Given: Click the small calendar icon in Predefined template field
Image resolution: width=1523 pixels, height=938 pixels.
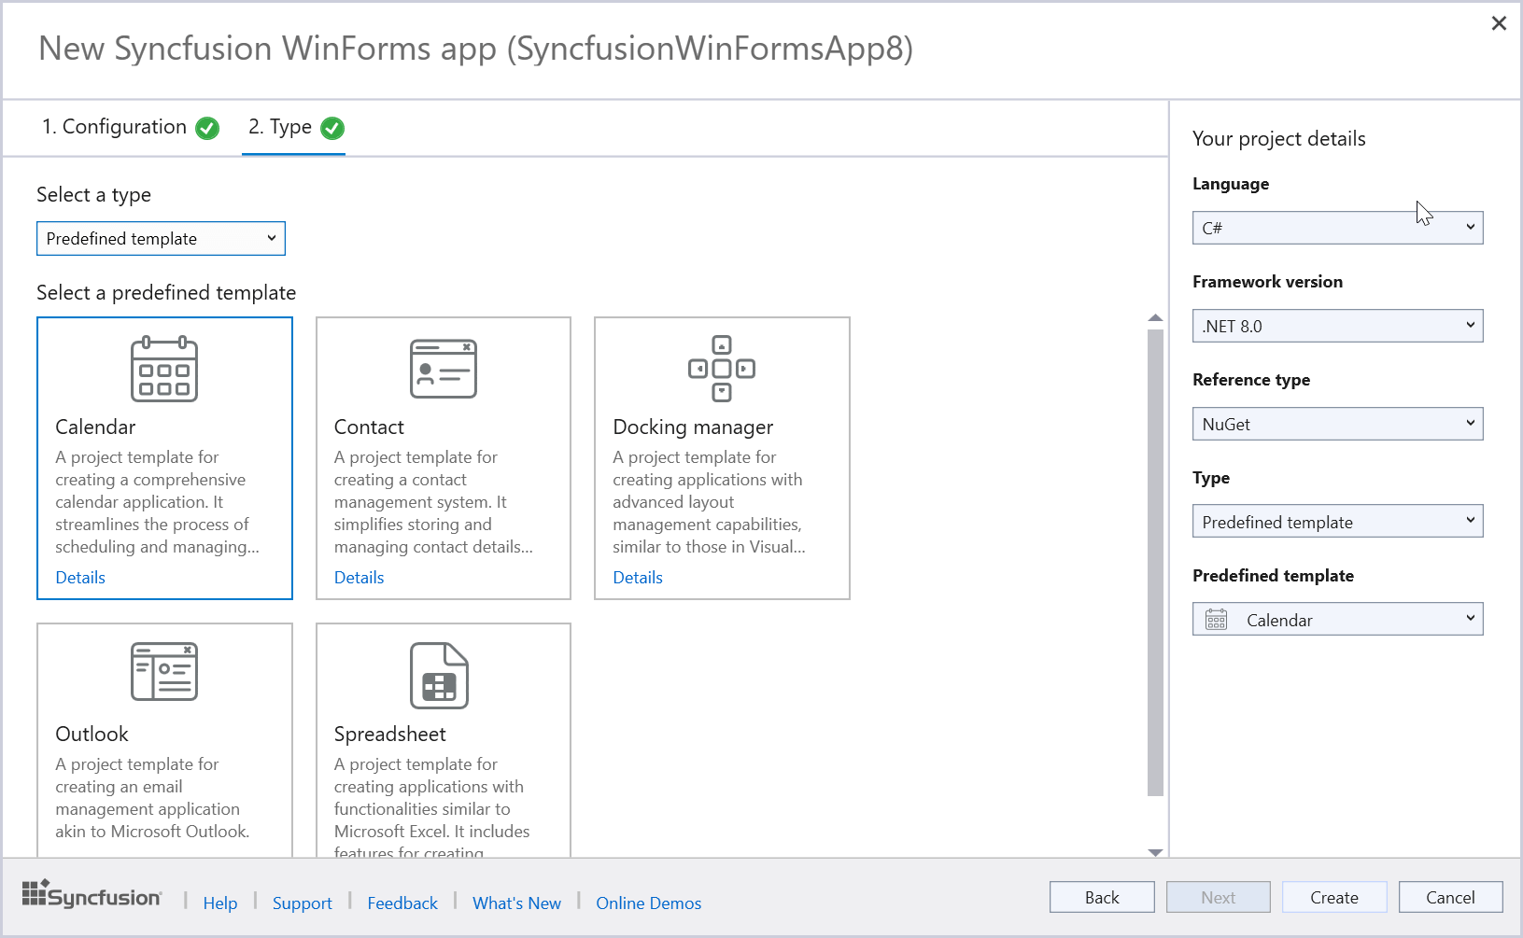Looking at the screenshot, I should [1216, 620].
